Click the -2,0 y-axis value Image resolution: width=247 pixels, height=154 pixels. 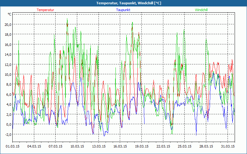pos(7,135)
